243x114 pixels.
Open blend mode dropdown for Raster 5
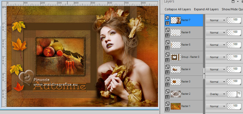coord(216,45)
